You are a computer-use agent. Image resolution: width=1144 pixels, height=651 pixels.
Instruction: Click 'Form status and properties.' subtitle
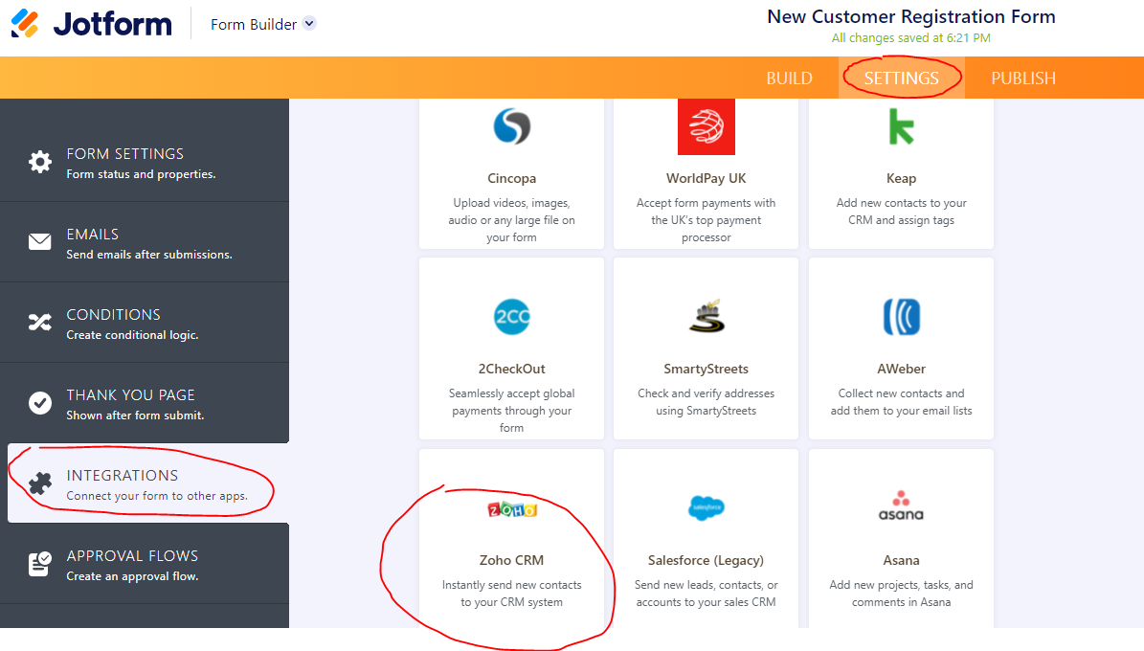tap(141, 174)
